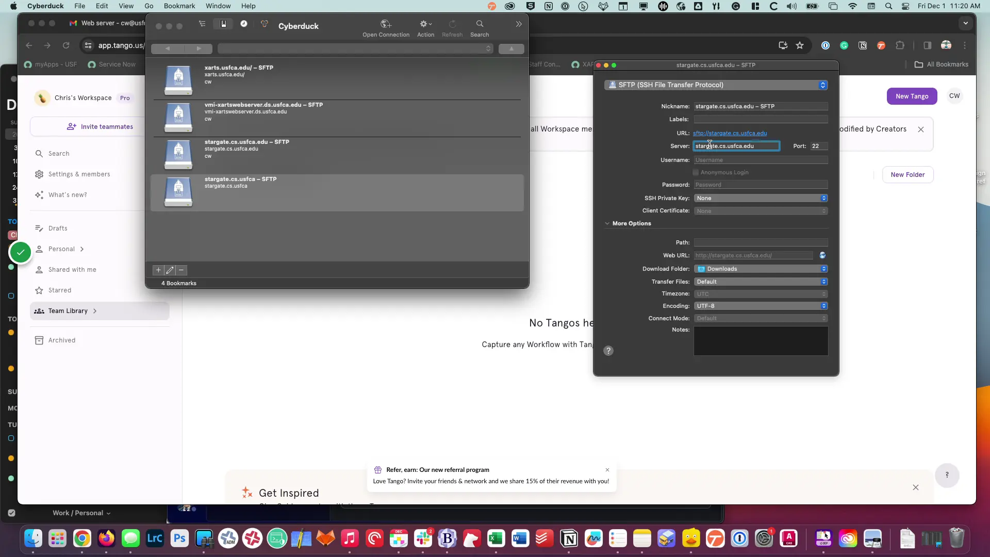Click Invite teammates in Tango sidebar

(x=100, y=127)
